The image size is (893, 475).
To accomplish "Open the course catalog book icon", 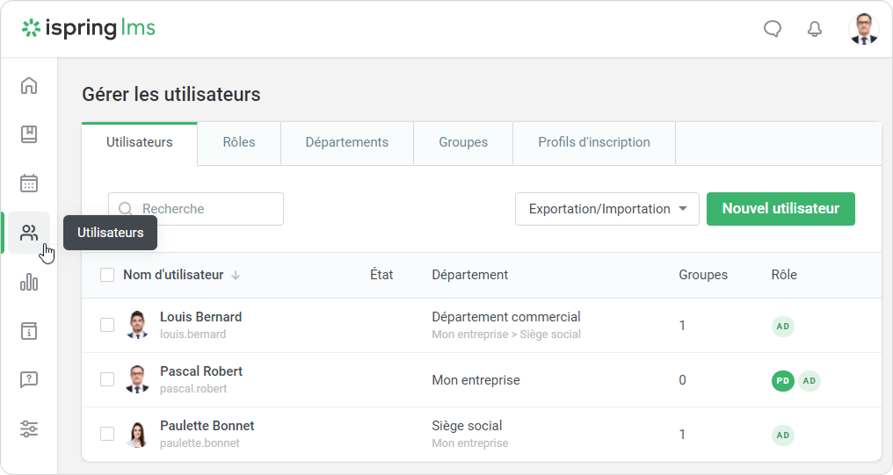I will (29, 134).
